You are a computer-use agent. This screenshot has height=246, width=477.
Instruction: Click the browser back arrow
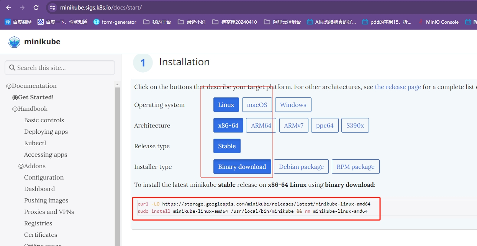point(8,8)
